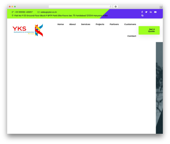Open the About menu item
170x144 pixels.
point(72,24)
